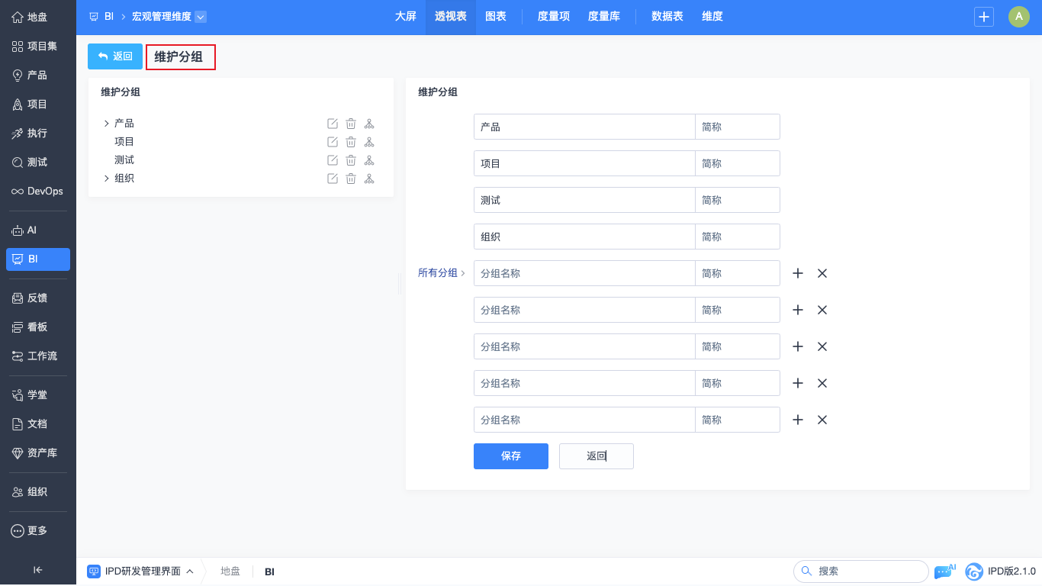Open the 宏观管理维度 dropdown
The image size is (1042, 586).
[x=200, y=17]
